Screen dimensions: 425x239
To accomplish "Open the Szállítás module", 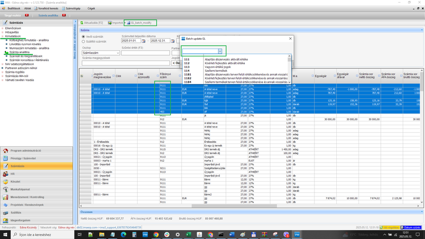I will (37, 213).
